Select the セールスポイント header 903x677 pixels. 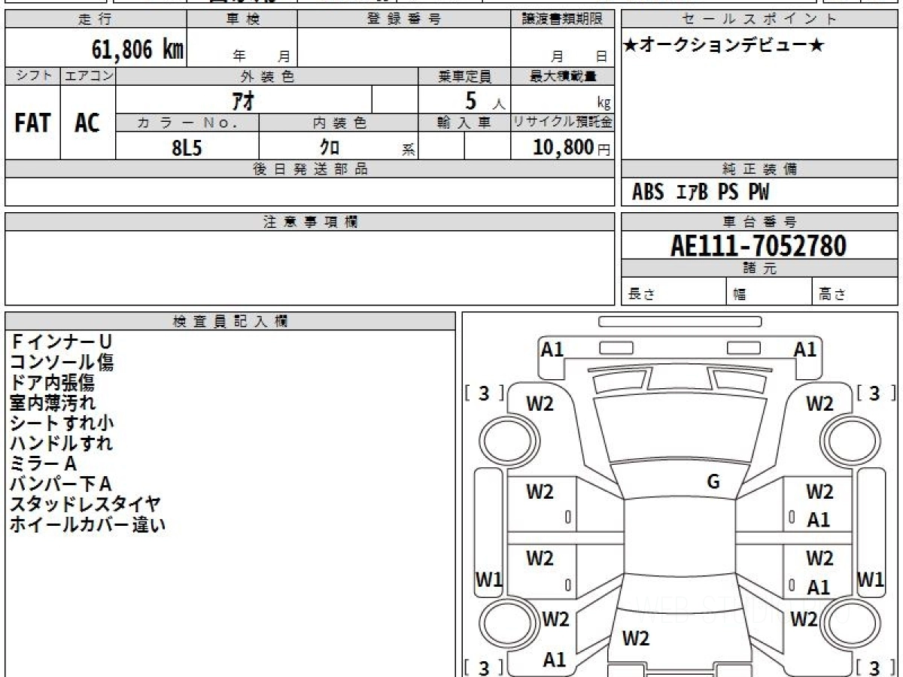[759, 20]
